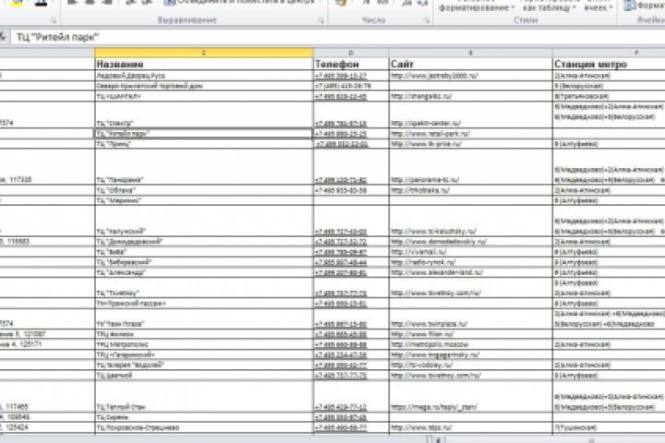This screenshot has height=443, width=665.
Task: Open the spektr-center.ru link
Action: [x=426, y=123]
